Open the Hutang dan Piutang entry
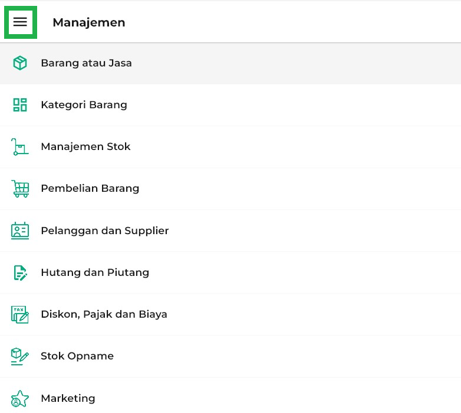This screenshot has width=461, height=413. [95, 273]
